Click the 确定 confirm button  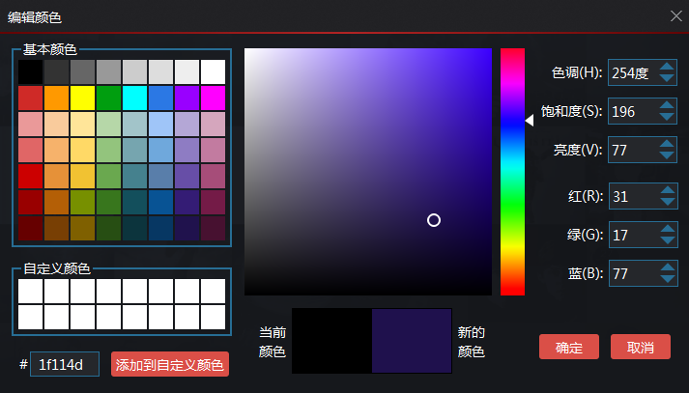click(569, 348)
